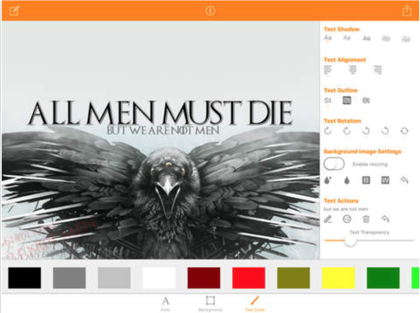
Task: Click the rotate sync icon under Text Rotation
Action: (404, 131)
